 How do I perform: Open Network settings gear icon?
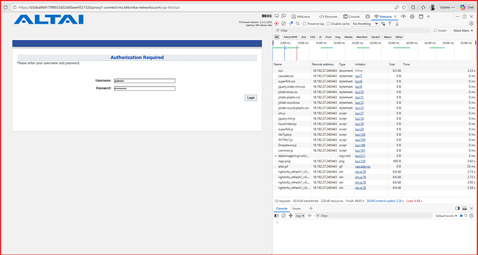(x=471, y=24)
